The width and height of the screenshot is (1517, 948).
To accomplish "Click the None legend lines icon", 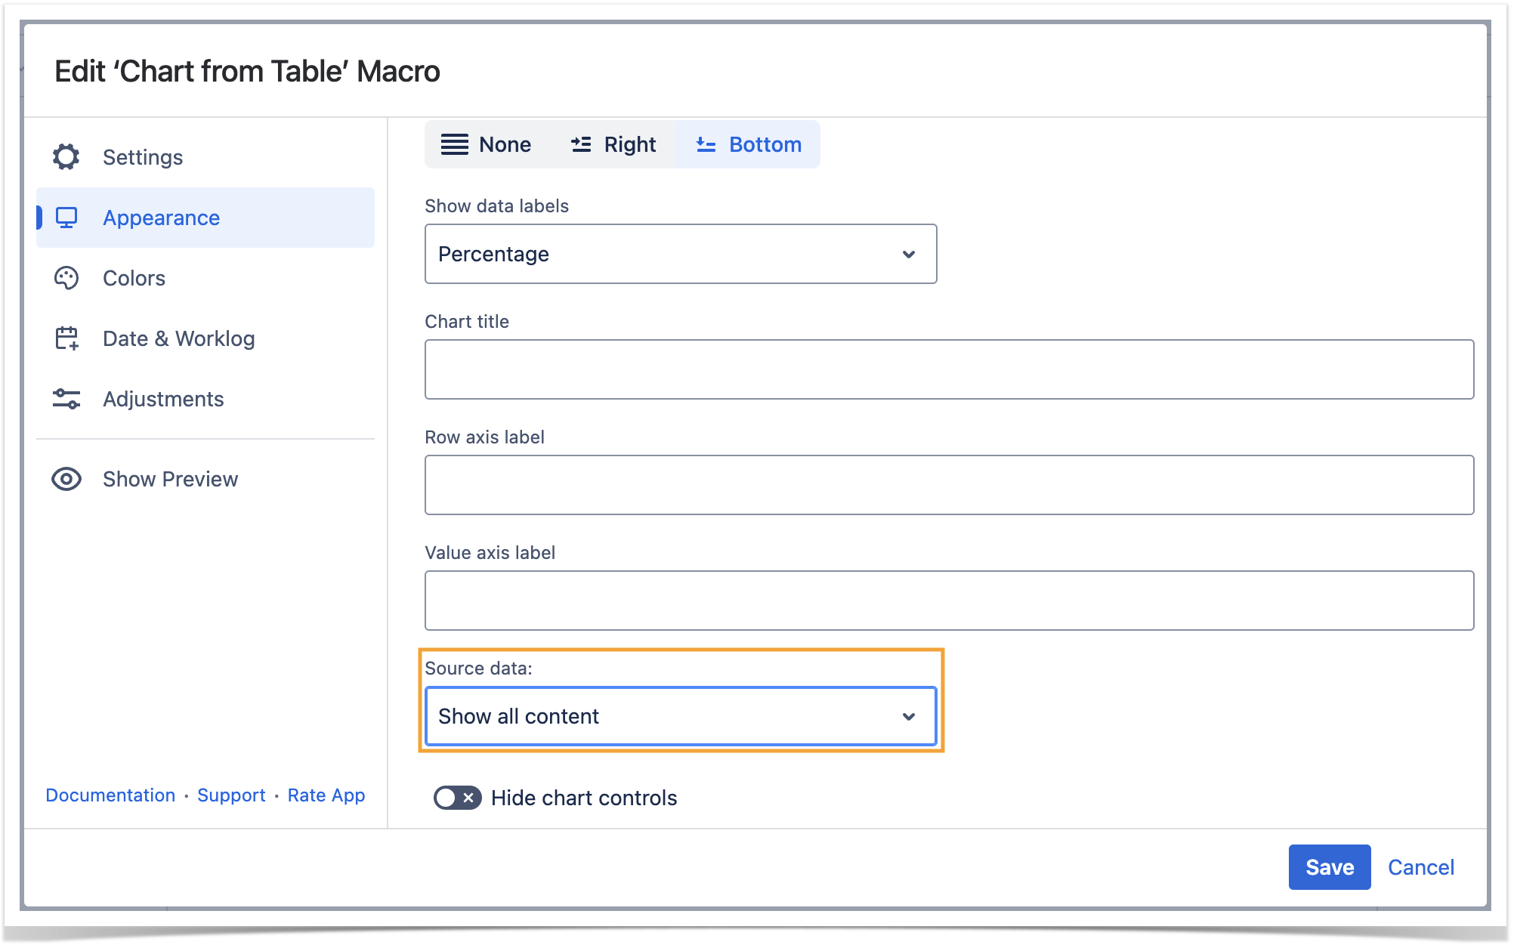I will [454, 144].
